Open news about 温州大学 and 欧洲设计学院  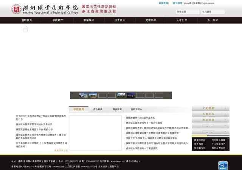pos(158,128)
